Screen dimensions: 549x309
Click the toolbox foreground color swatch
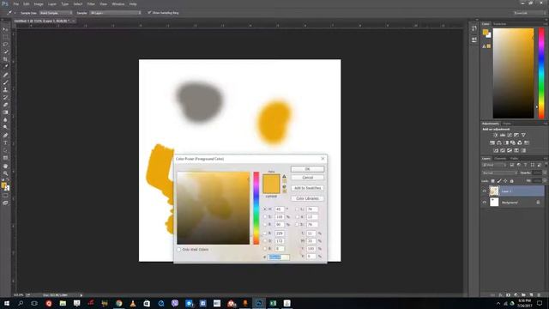pos(3,185)
